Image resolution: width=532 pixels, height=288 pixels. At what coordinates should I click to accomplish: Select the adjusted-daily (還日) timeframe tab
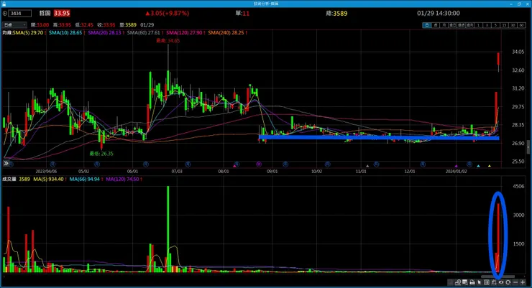tap(453, 25)
